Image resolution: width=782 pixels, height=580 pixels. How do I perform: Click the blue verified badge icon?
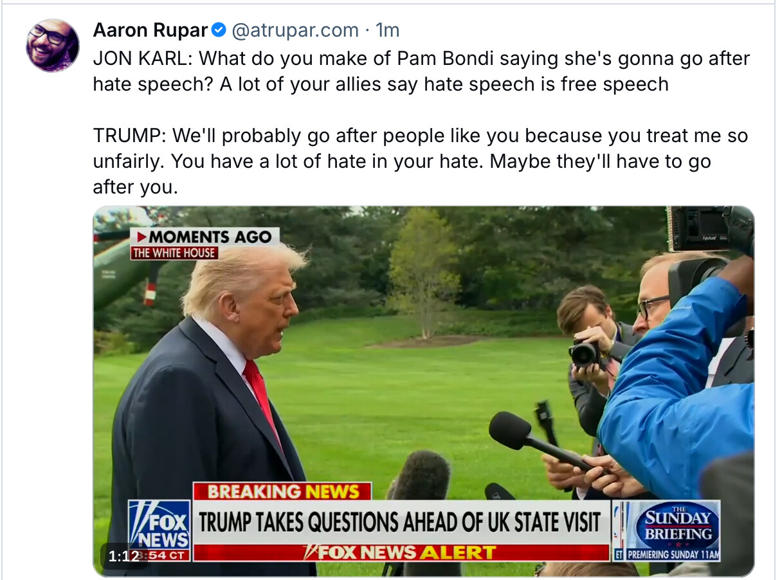click(219, 30)
